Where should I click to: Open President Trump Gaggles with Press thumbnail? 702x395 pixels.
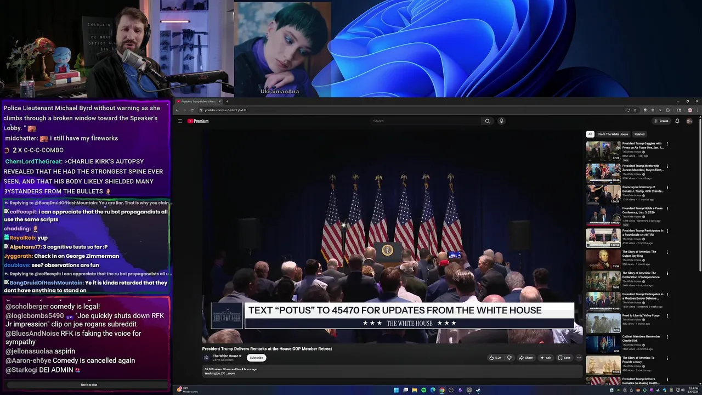(x=603, y=151)
